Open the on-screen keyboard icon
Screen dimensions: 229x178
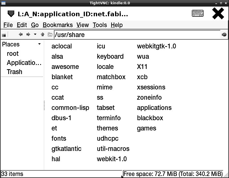tap(198, 13)
